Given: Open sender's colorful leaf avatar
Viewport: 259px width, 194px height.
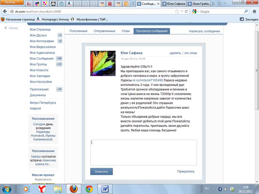Looking at the screenshot, I should pos(103,63).
